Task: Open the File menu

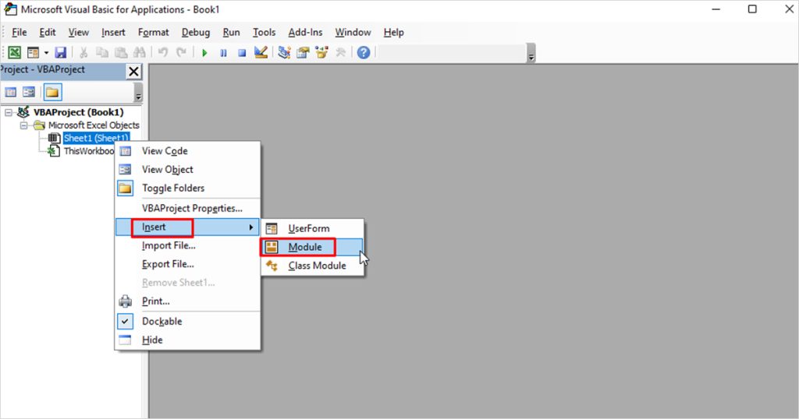Action: point(20,32)
